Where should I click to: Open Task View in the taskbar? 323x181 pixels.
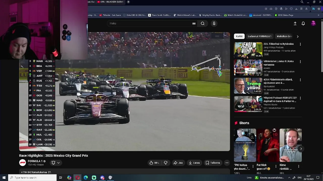click(61, 178)
